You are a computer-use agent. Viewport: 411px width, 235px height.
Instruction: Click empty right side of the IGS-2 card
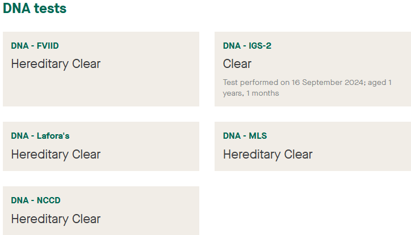(363, 57)
